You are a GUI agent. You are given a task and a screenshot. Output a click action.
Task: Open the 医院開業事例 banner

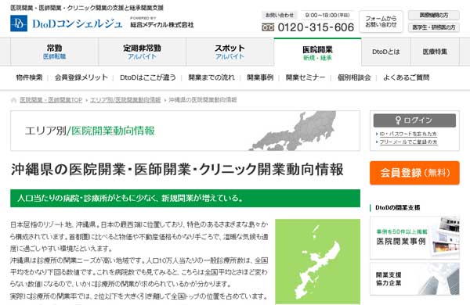tap(414, 238)
